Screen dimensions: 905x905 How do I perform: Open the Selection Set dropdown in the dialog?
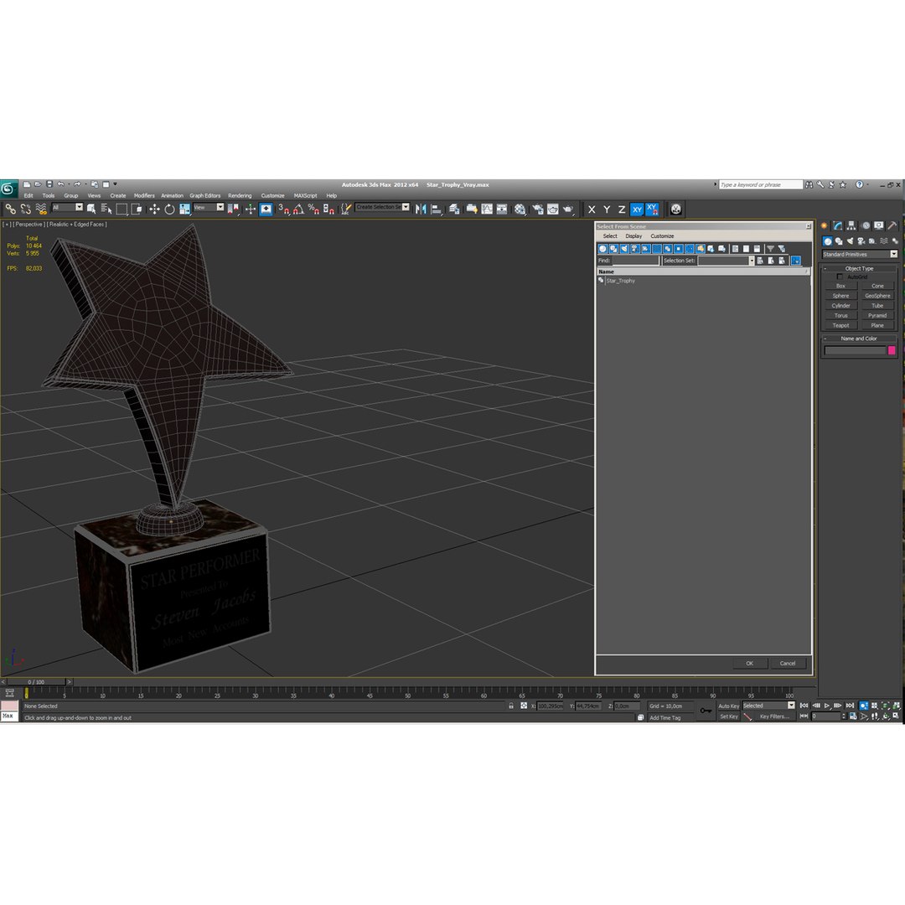[752, 261]
